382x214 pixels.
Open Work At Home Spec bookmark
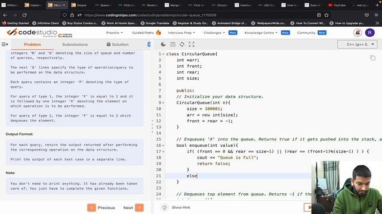119,23
